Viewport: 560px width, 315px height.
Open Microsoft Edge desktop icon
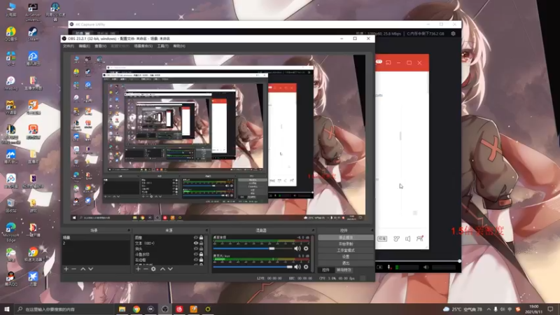11,232
